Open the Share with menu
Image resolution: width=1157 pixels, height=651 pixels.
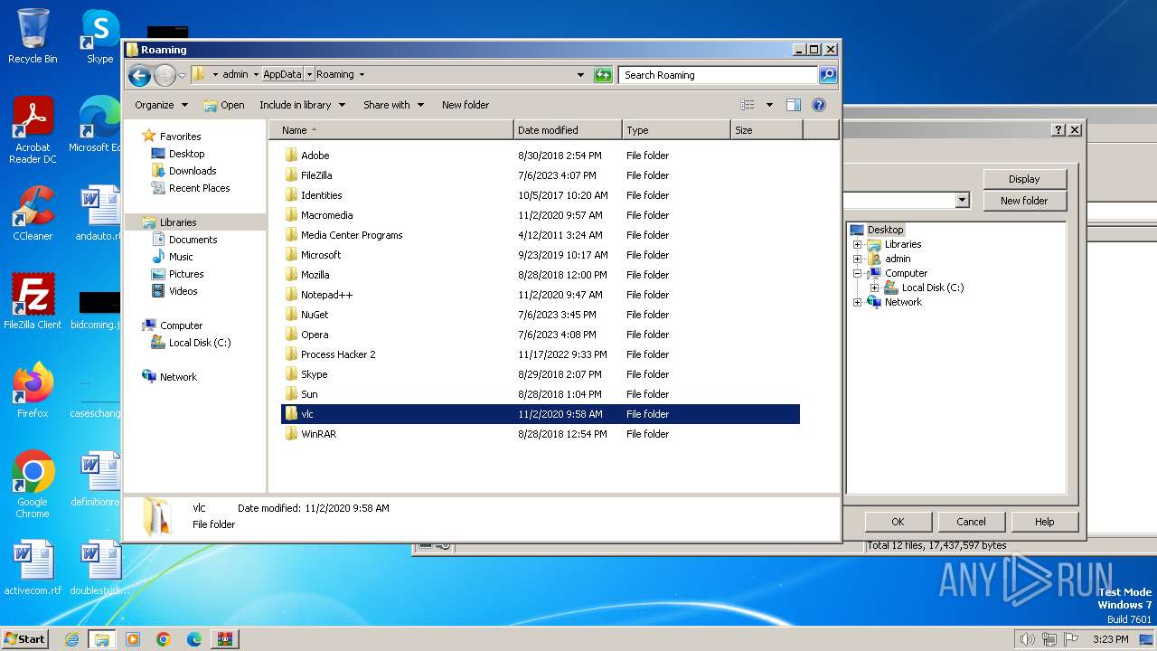tap(393, 105)
